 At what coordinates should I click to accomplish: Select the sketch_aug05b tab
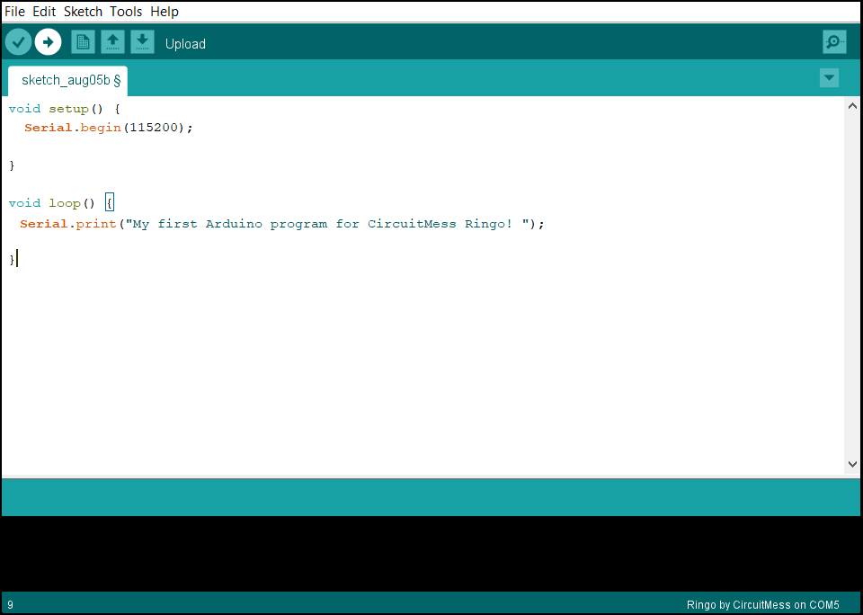click(x=67, y=80)
